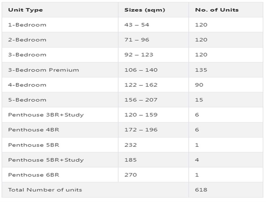Select the "Penthouse 3BR+Study" cell
This screenshot has height=202, width=266.
tap(46, 115)
